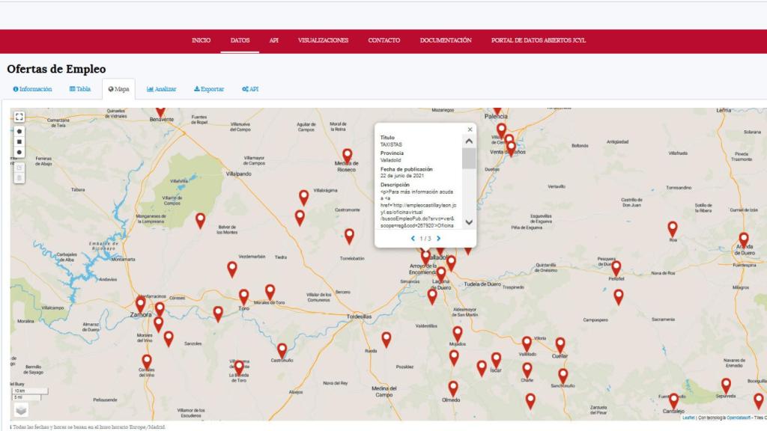The image size is (767, 431).
Task: Click the map marker at Roa
Action: [x=673, y=228]
